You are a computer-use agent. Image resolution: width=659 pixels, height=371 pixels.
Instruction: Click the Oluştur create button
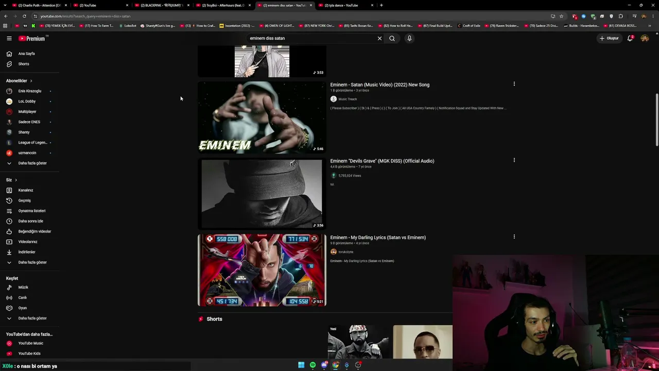coord(609,38)
